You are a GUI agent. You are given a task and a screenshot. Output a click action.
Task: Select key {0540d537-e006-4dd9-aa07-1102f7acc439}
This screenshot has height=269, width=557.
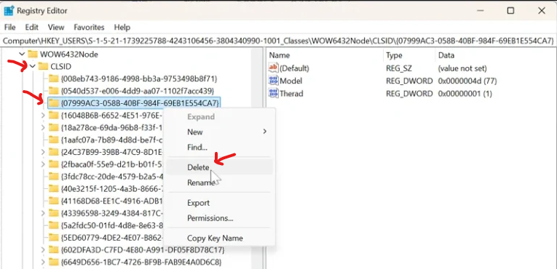pos(138,90)
